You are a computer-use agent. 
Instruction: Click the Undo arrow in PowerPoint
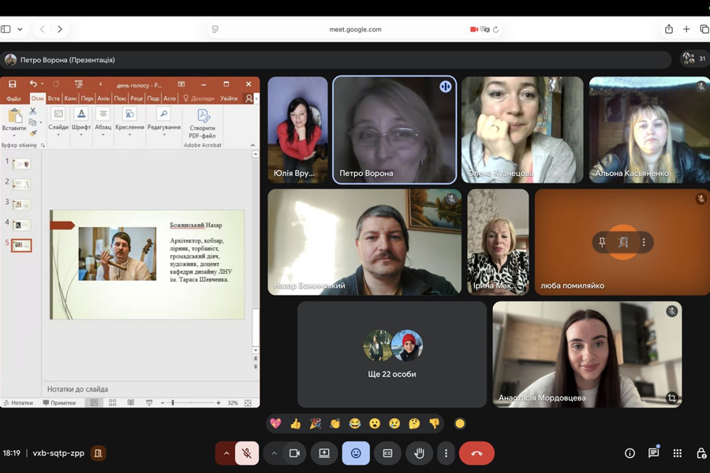pyautogui.click(x=33, y=84)
